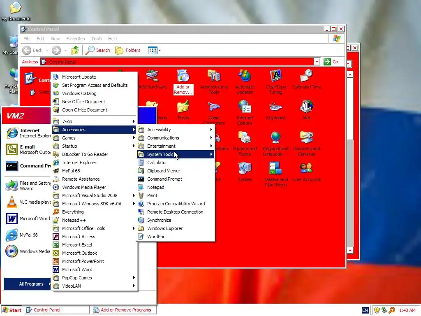Launch BitLocker To Go Reader
The width and height of the screenshot is (421, 316).
[x=94, y=154]
